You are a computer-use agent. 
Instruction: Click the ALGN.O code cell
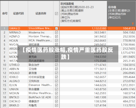click(18, 81)
